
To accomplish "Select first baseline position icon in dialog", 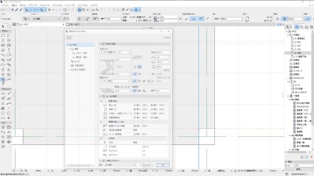I will pyautogui.click(x=135, y=91).
